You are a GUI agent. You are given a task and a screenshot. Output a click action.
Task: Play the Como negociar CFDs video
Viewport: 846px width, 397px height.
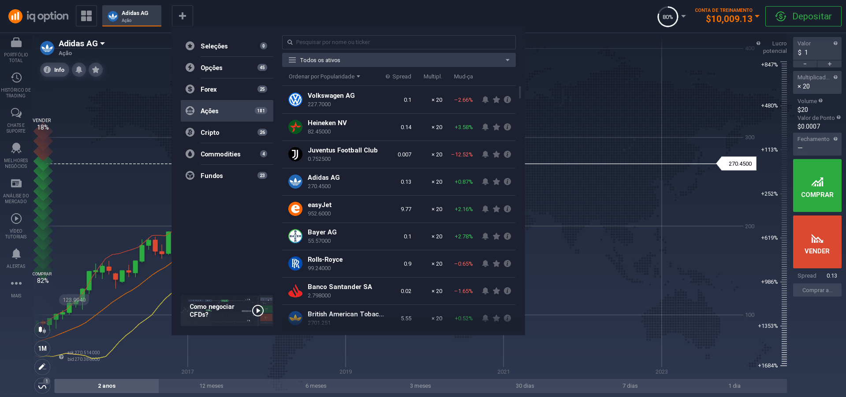point(258,310)
